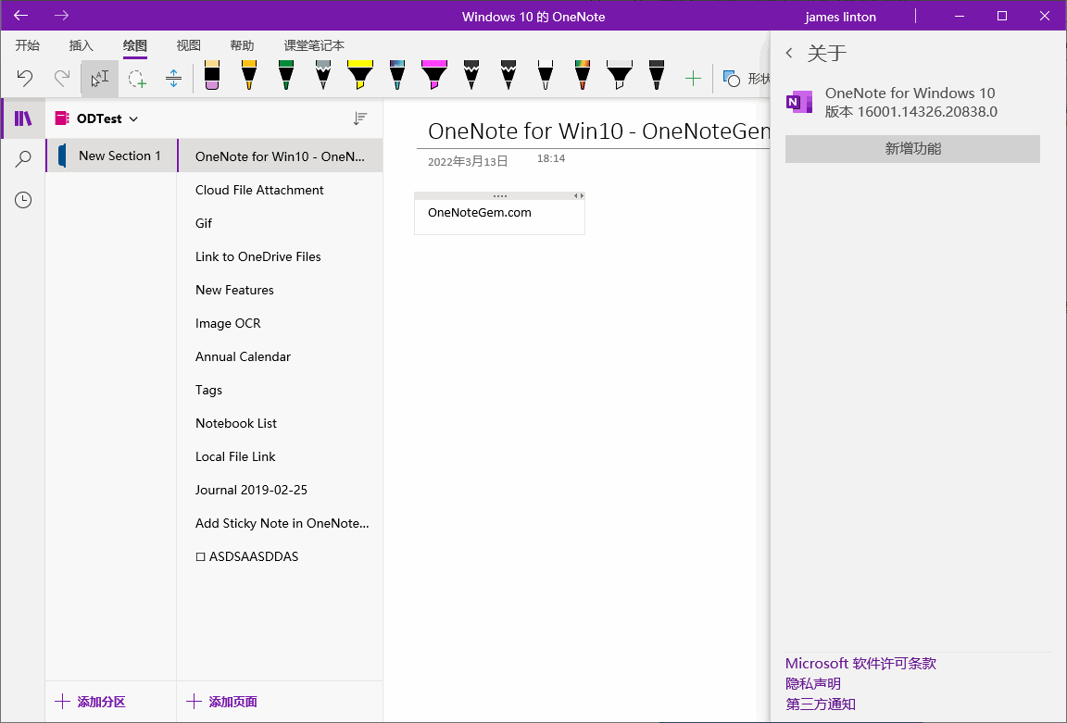Click the sort pages icon
This screenshot has height=723, width=1067.
tap(360, 118)
